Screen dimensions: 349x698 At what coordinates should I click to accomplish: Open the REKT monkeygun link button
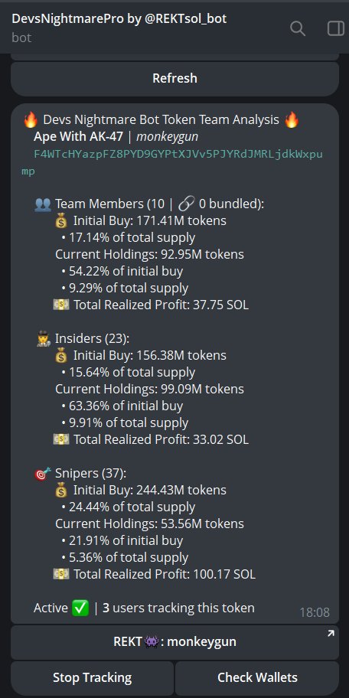174,642
